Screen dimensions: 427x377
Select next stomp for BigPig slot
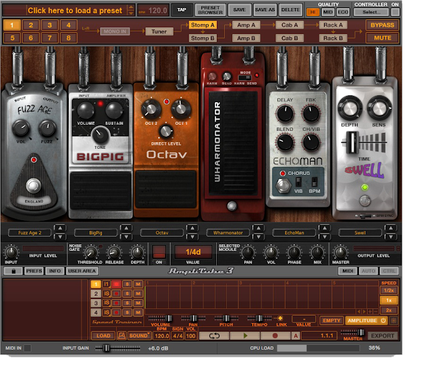pos(126,237)
